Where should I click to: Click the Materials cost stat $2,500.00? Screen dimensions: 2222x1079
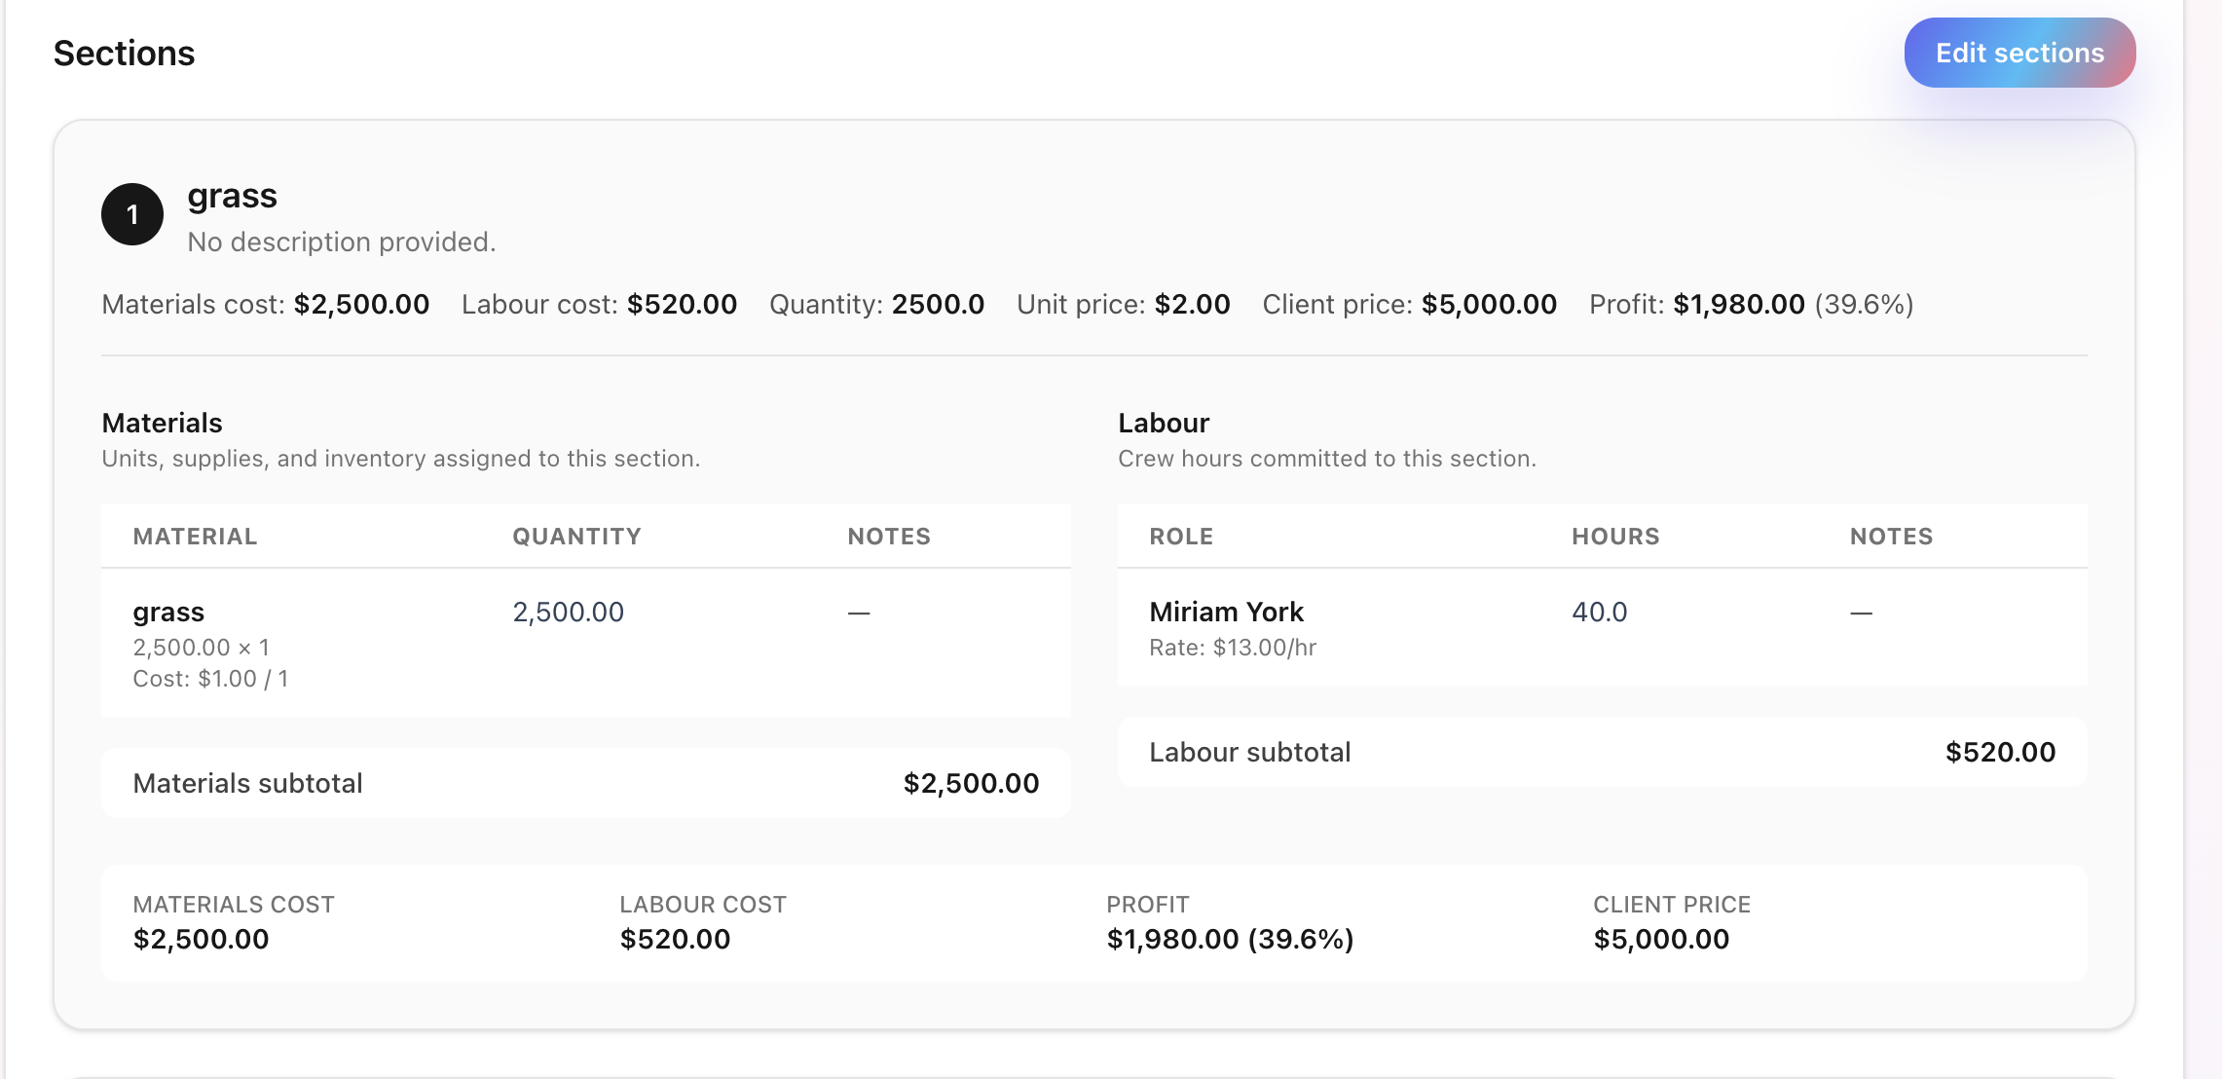tap(362, 304)
